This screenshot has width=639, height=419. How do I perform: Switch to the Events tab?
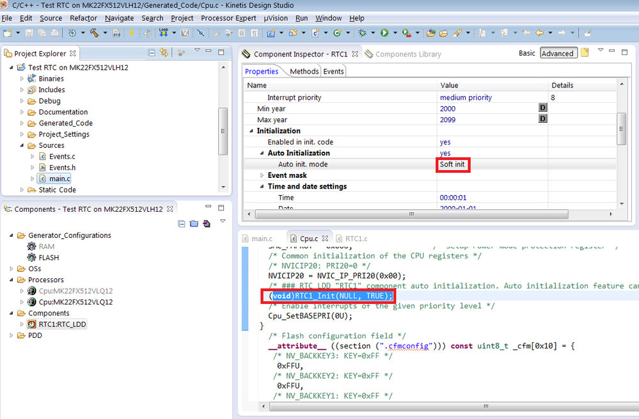point(333,72)
